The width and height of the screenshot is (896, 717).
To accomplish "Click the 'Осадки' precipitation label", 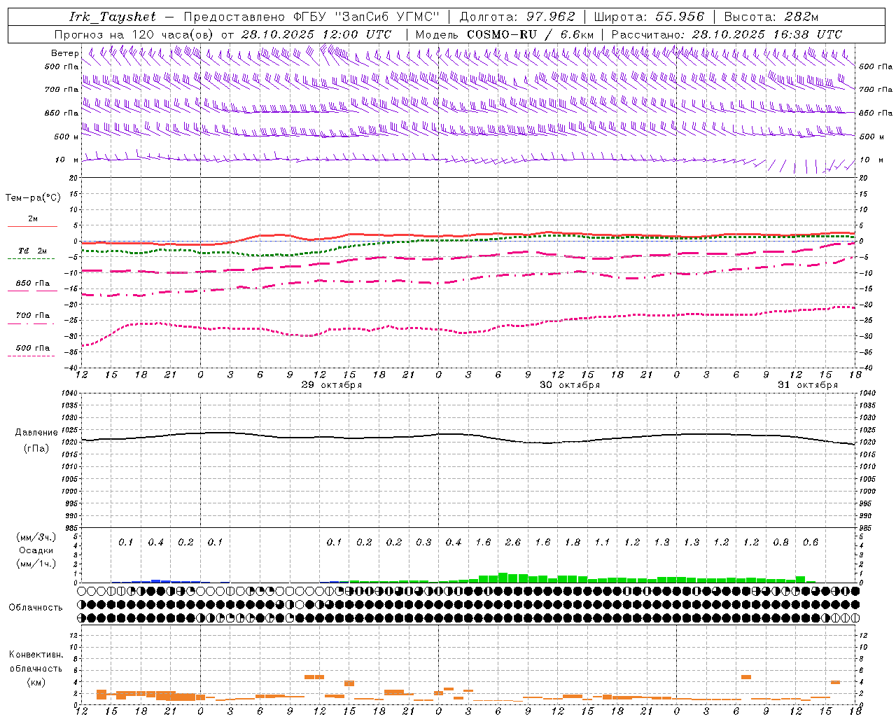I will (x=36, y=550).
